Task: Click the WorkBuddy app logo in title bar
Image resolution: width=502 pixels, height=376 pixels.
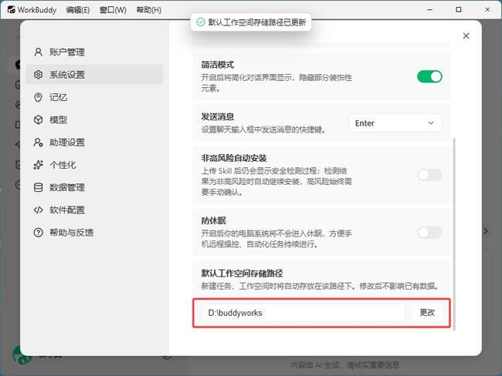Action: tap(12, 9)
